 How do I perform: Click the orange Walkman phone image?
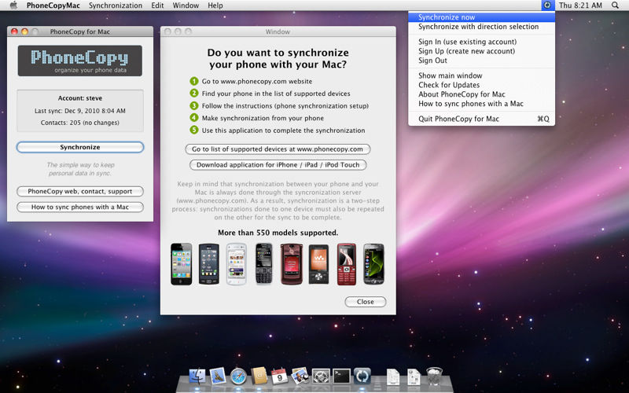(319, 264)
